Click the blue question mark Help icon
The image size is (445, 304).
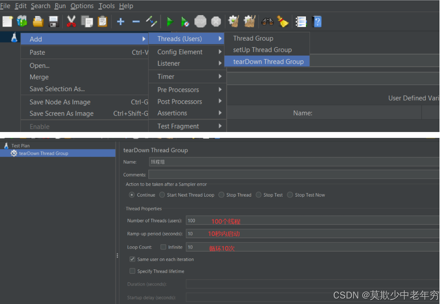tap(317, 22)
